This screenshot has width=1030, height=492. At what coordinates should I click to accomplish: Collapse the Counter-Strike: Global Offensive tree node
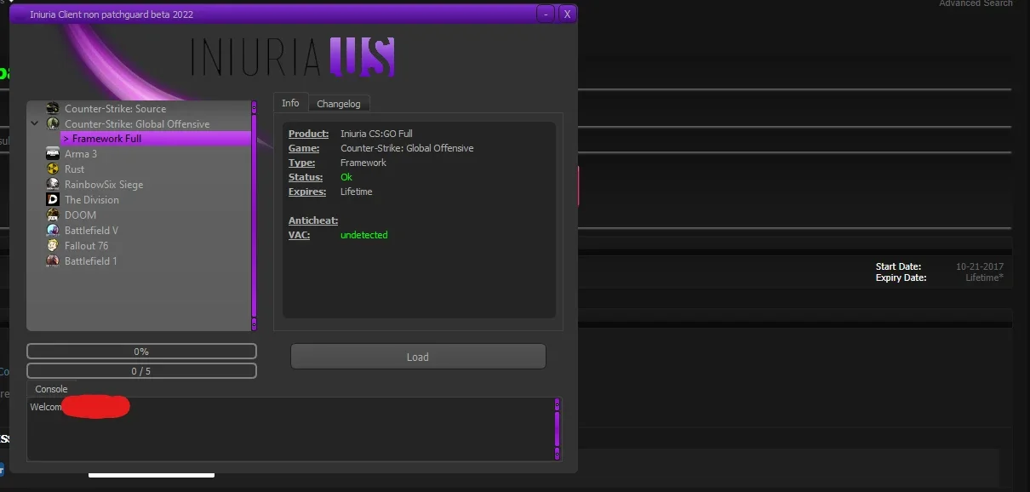click(35, 123)
